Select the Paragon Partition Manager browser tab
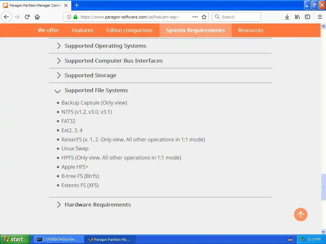Screen dimensions: 326x244 click(x=36, y=5)
